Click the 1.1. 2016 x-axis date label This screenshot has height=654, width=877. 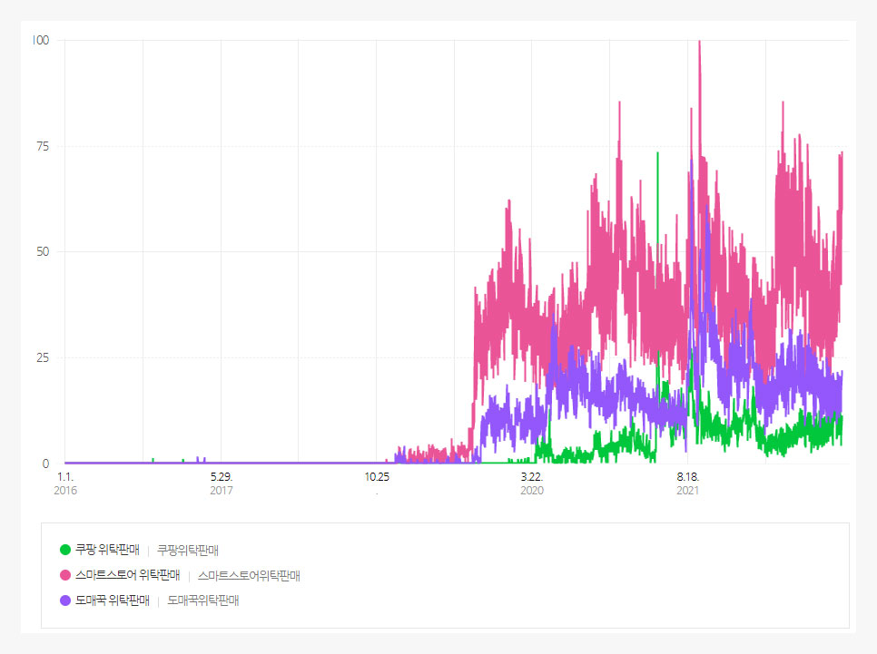click(65, 483)
